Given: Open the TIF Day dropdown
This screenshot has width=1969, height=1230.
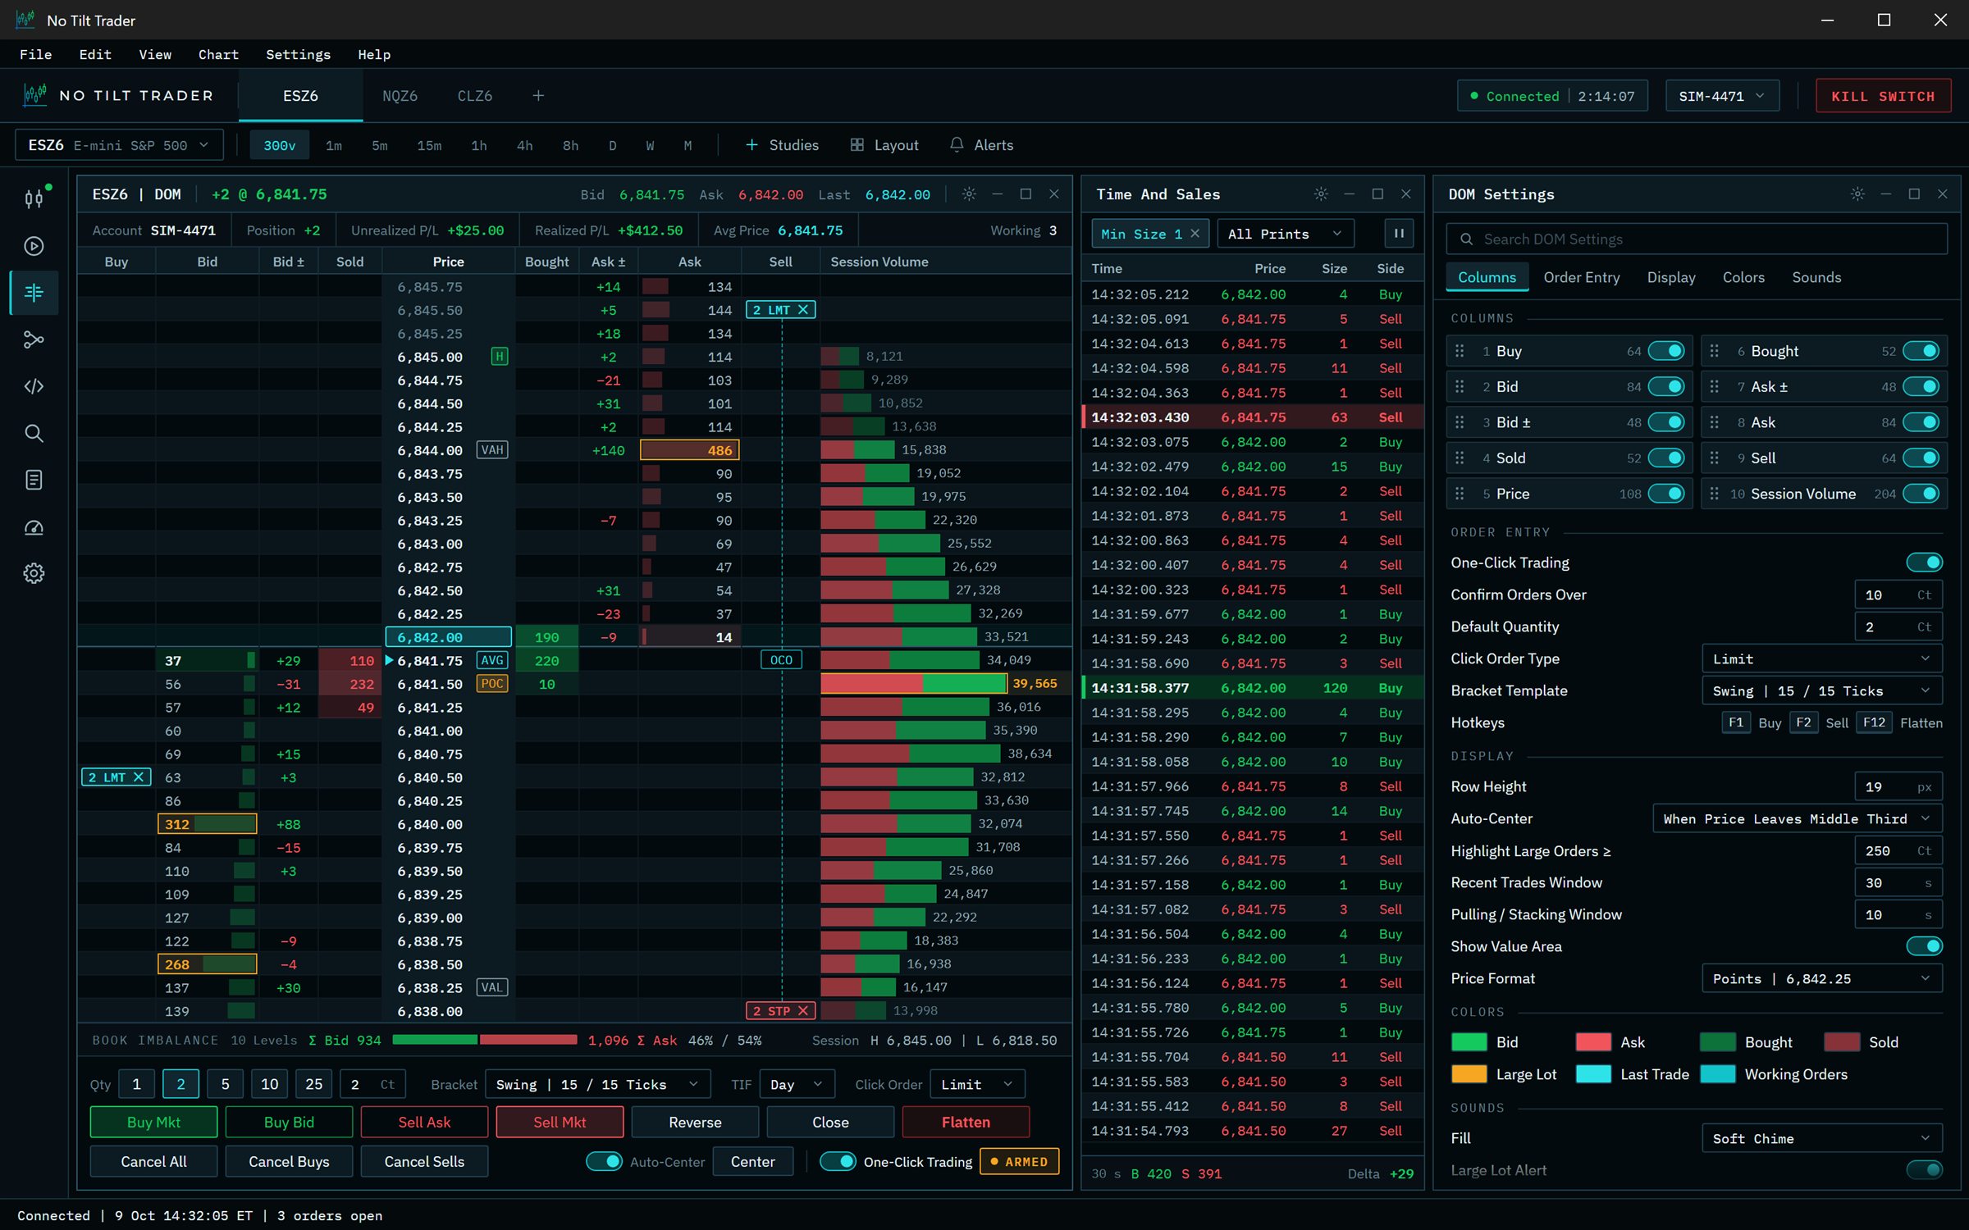Looking at the screenshot, I should pos(797,1085).
